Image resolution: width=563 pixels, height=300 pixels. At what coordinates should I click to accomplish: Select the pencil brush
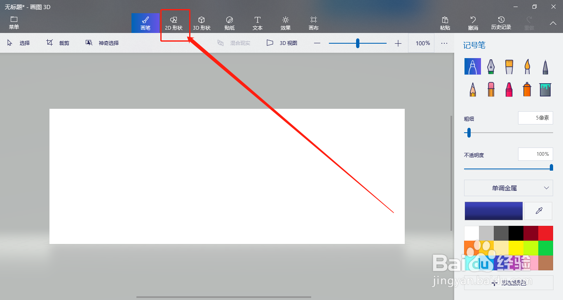click(473, 89)
